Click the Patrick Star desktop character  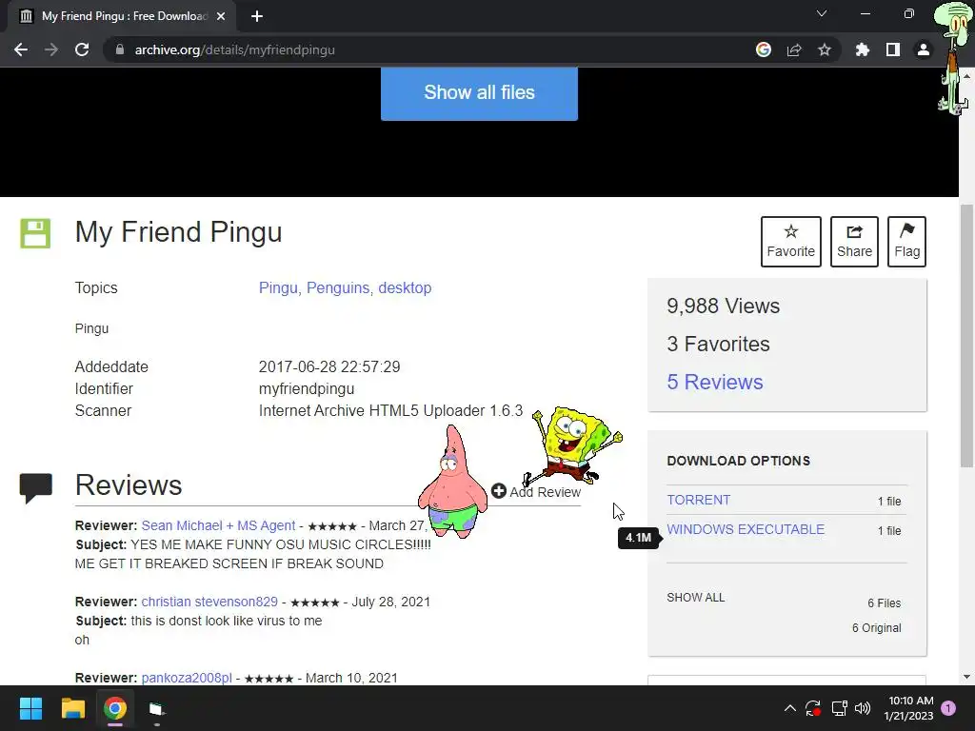(x=452, y=482)
